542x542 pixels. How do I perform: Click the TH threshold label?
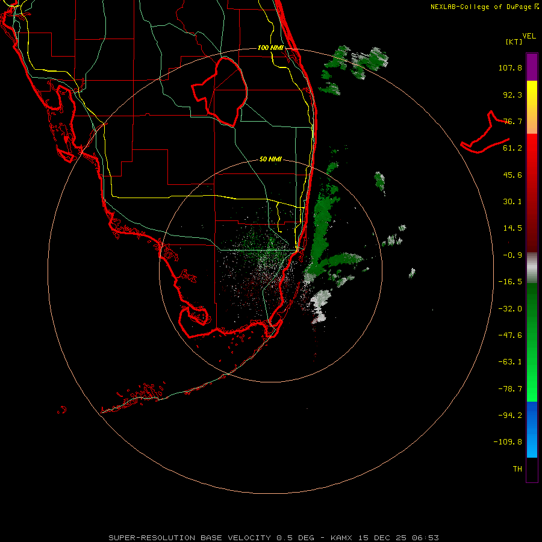517,469
